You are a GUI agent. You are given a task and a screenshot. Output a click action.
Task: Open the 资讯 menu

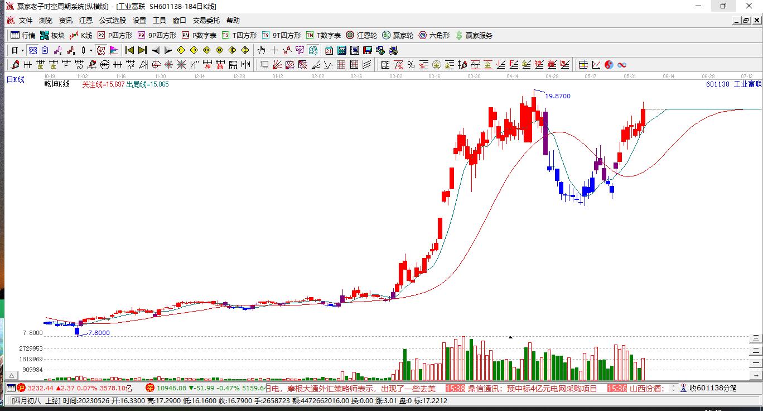[66, 21]
